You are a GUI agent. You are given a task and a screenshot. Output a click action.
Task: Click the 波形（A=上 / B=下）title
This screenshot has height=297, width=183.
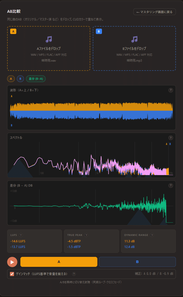(24, 90)
